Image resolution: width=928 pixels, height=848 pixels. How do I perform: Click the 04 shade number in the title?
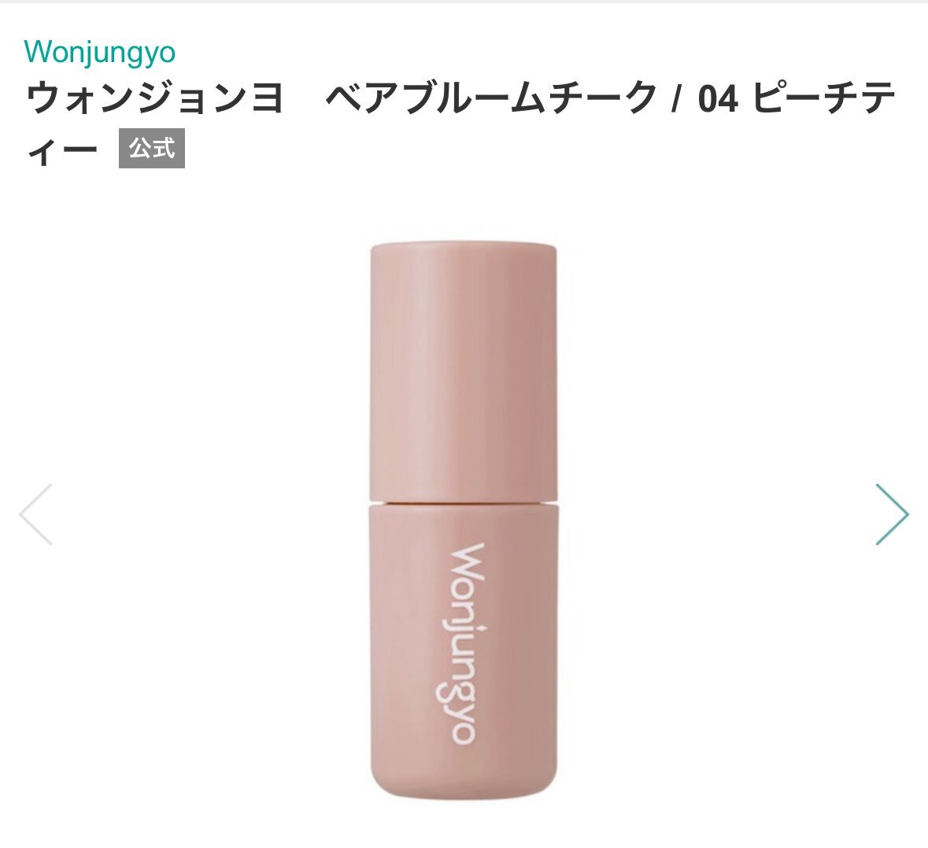click(x=718, y=98)
